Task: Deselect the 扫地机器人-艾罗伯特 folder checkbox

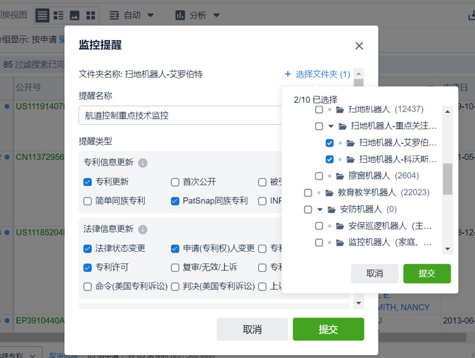Action: tap(330, 143)
